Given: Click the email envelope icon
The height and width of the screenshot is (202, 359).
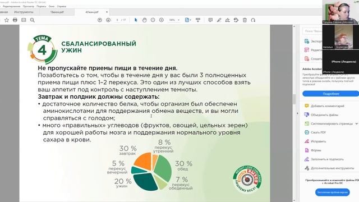Looking at the screenshot, I should 24,20.
